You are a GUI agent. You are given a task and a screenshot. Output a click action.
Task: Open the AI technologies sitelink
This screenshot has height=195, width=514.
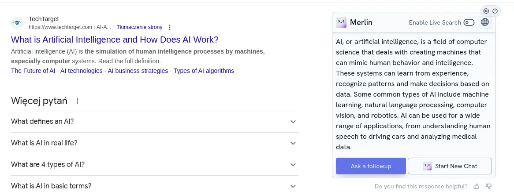(x=81, y=71)
